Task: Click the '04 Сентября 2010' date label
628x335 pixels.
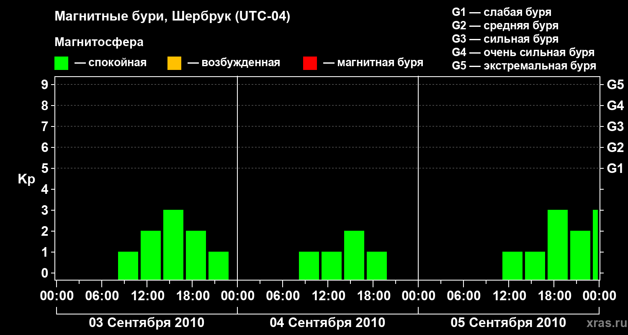Action: (327, 323)
